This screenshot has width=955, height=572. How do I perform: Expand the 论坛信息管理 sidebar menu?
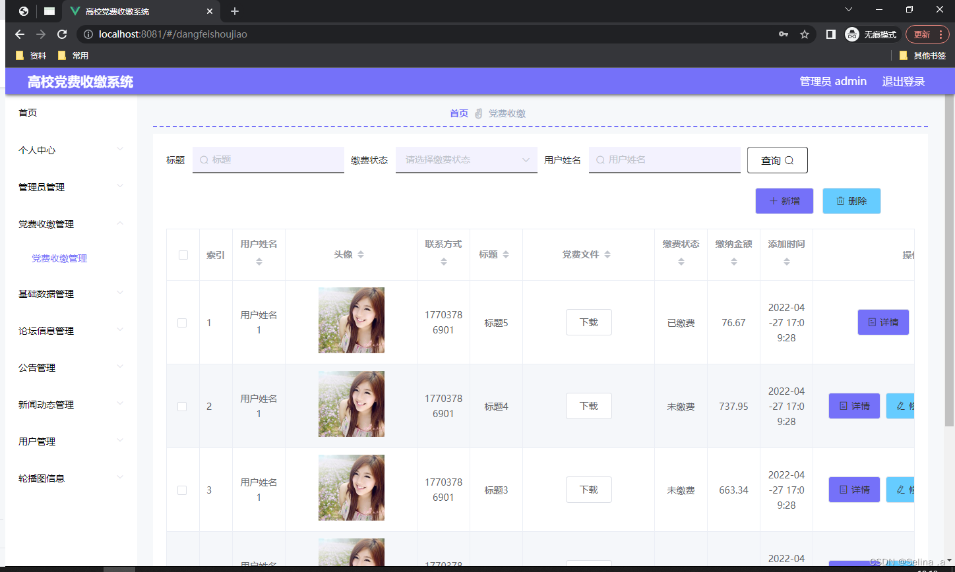(x=71, y=331)
